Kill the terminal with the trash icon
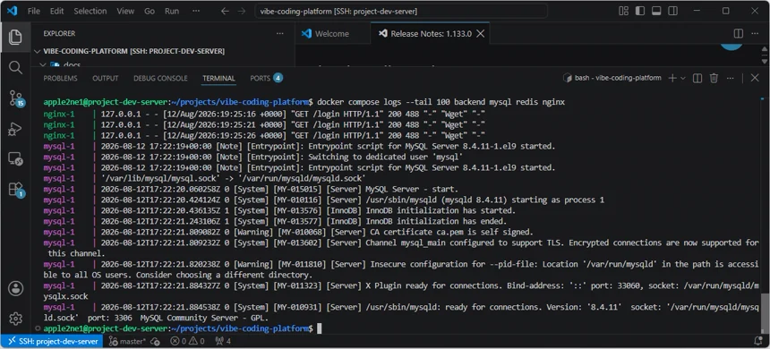770x349 pixels. [714, 78]
